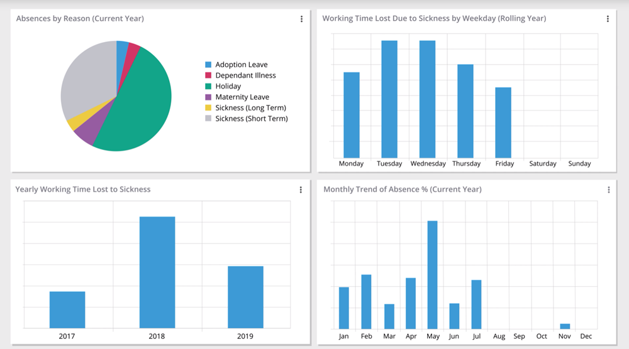Click the Maternity Leave legend swatch
The image size is (629, 349).
(x=208, y=97)
